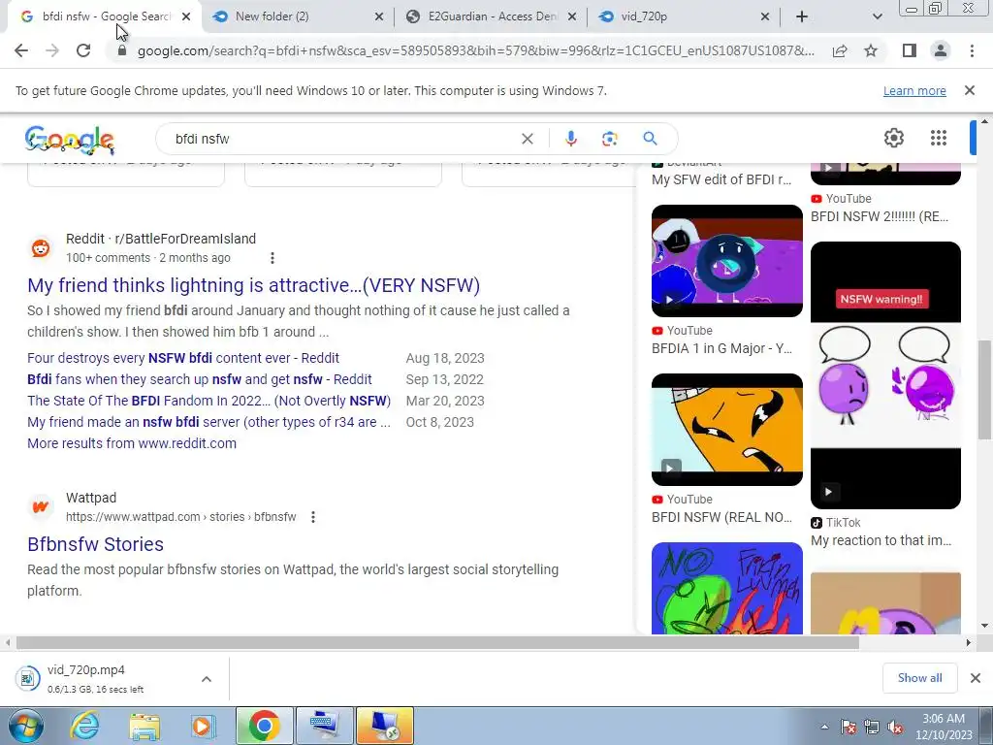Open the BFDI NSFW (REAL NO...) video thumbnail
The width and height of the screenshot is (993, 745).
[x=727, y=430]
